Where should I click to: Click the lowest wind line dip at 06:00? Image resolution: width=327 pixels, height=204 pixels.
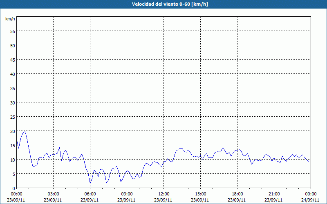point(90,183)
